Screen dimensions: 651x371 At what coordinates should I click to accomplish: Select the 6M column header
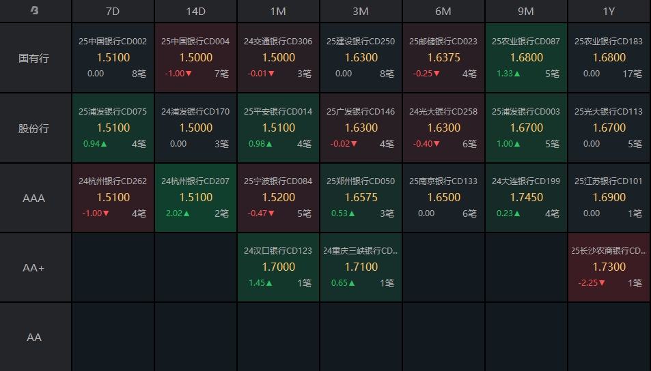[x=443, y=11]
